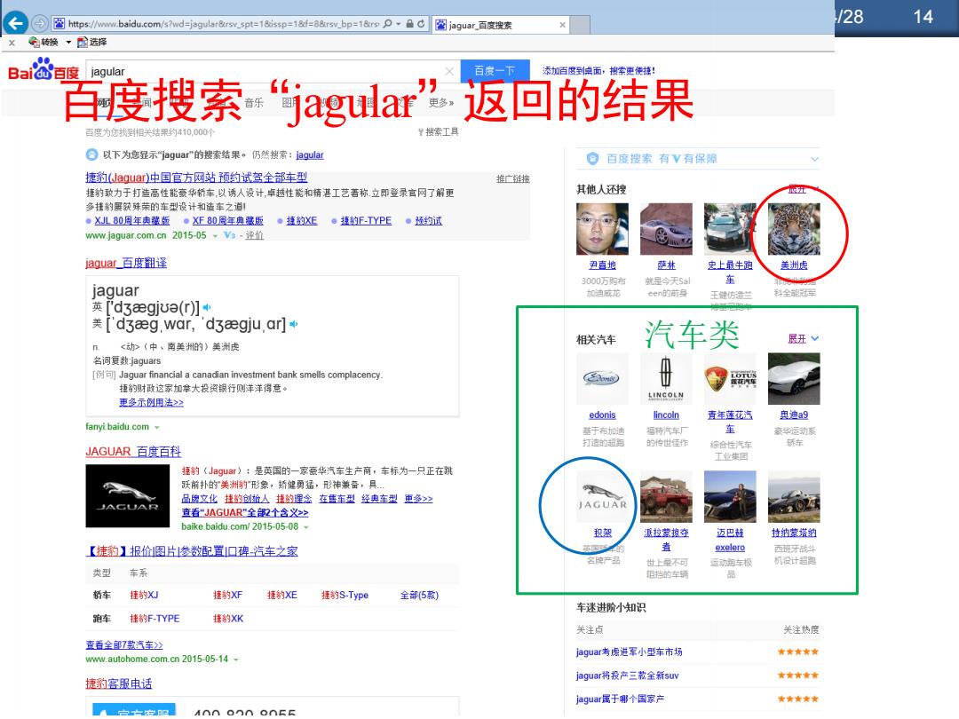
Task: Click the 萨林 car thumbnail
Action: pos(666,229)
